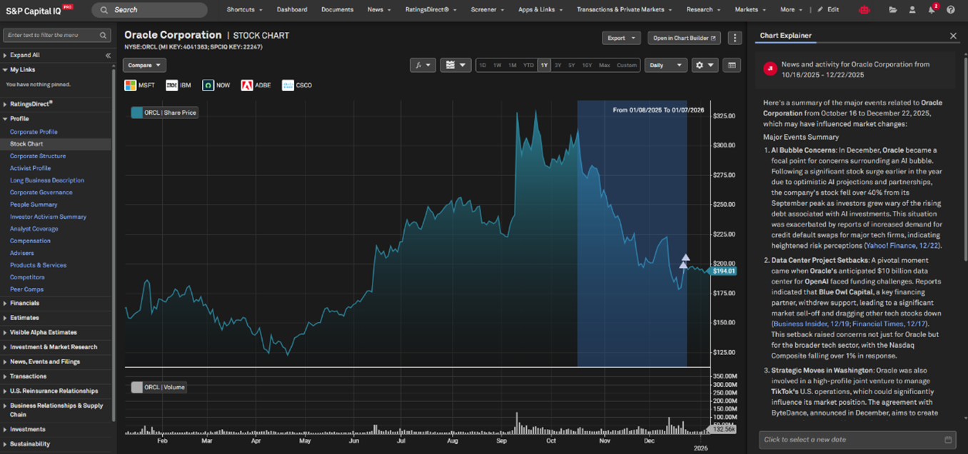Open the Screener menu
Viewport: 968px width, 454px height.
tap(487, 10)
